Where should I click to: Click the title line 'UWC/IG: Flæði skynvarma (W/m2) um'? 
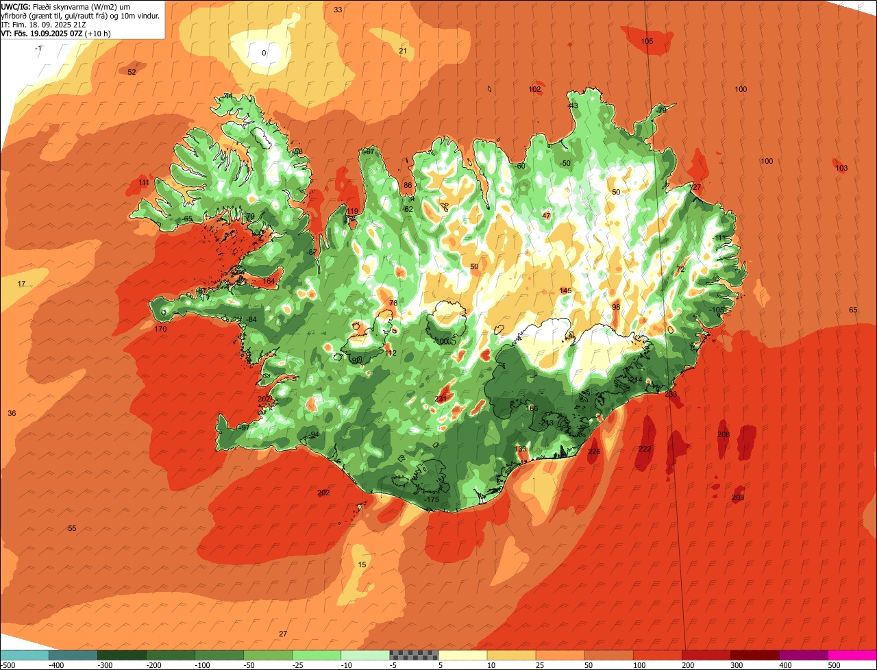[65, 6]
